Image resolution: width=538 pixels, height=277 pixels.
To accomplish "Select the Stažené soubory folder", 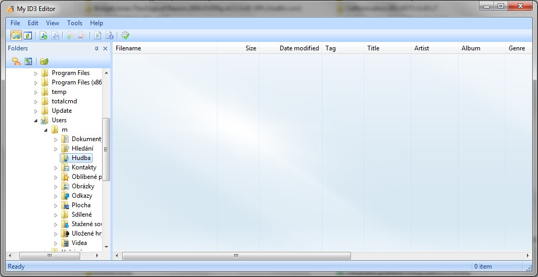I will (86, 223).
